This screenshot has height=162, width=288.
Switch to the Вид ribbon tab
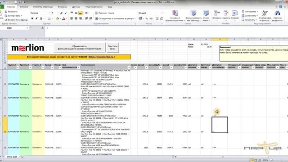[110, 7]
